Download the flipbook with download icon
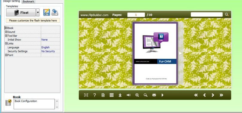 pyautogui.click(x=120, y=95)
